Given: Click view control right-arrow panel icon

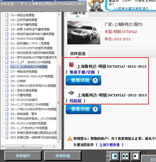Looking at the screenshot, I should [114, 156].
